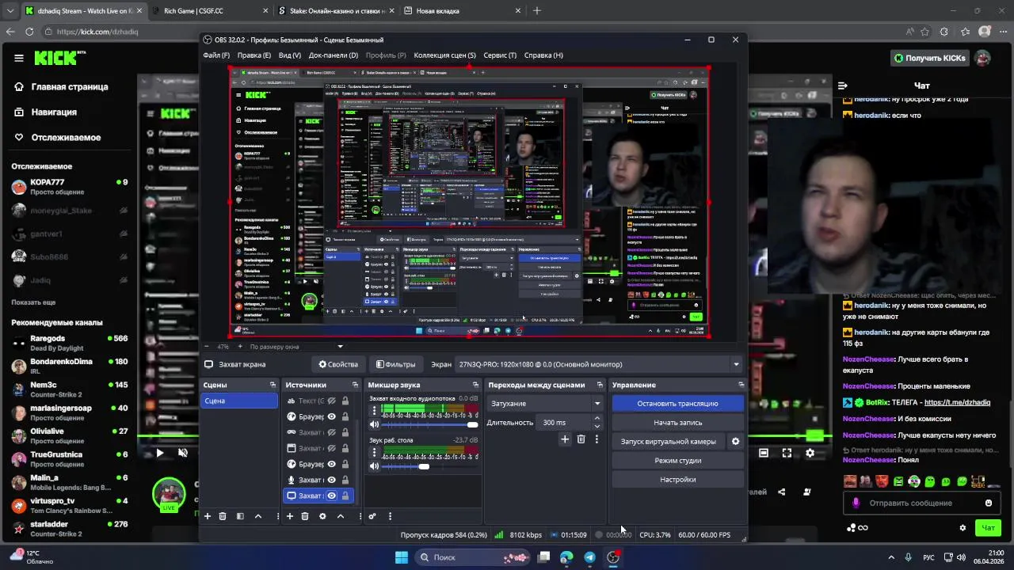Screen dimensions: 1014x570
Task: Toggle lock on microphone capture source
Action: (345, 480)
